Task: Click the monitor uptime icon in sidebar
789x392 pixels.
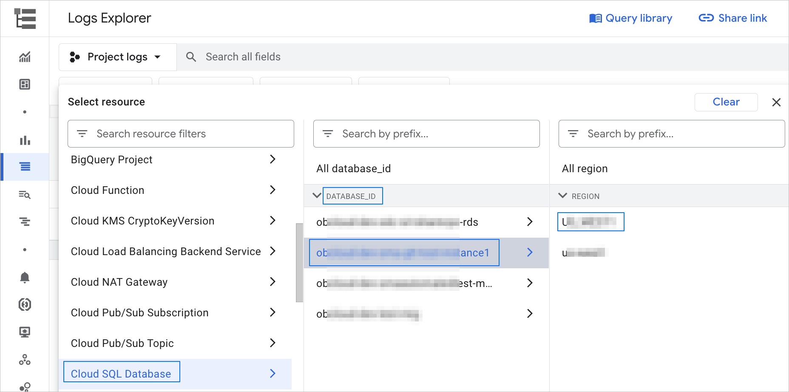Action: coord(25,332)
